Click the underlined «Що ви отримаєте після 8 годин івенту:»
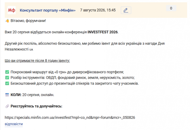The image size is (190, 130). 37,61
